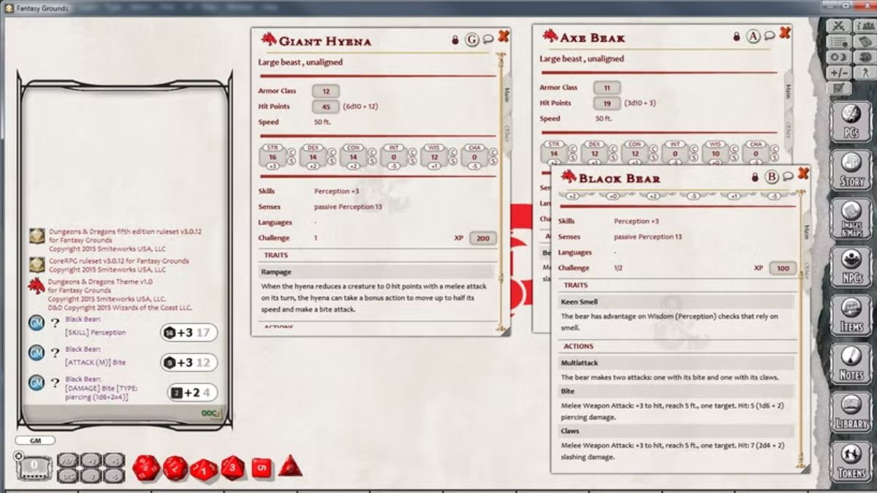The height and width of the screenshot is (493, 877).
Task: Open the Images & Maps panel
Action: coord(851,218)
